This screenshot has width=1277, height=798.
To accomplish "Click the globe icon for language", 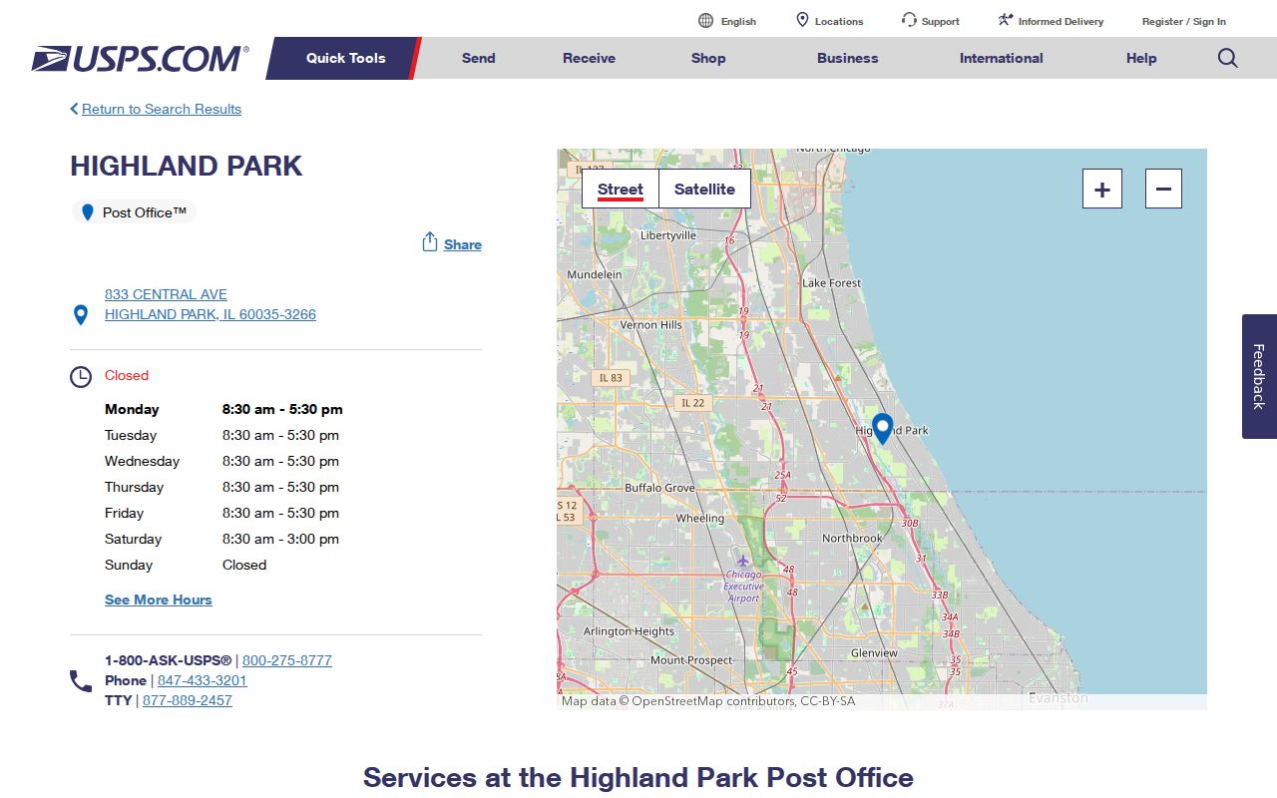I will (705, 21).
